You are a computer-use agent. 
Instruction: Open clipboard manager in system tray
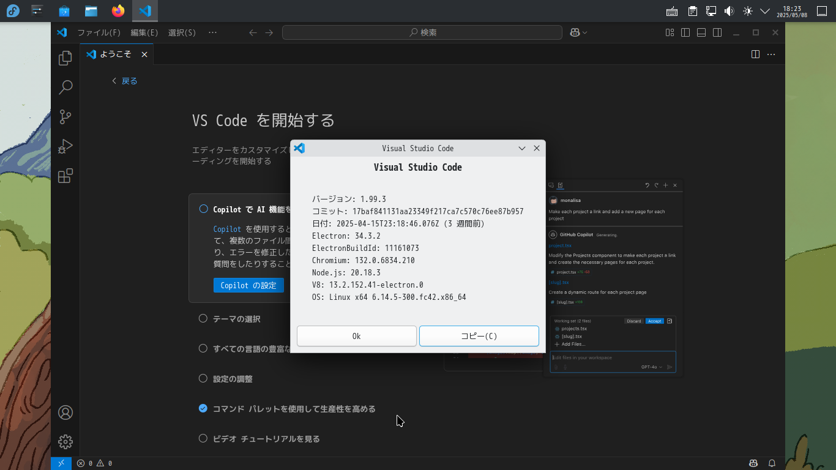692,11
